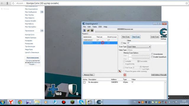The image size is (189, 106).
Task: Toggle the Executable checkbox
Action: [x=139, y=61]
